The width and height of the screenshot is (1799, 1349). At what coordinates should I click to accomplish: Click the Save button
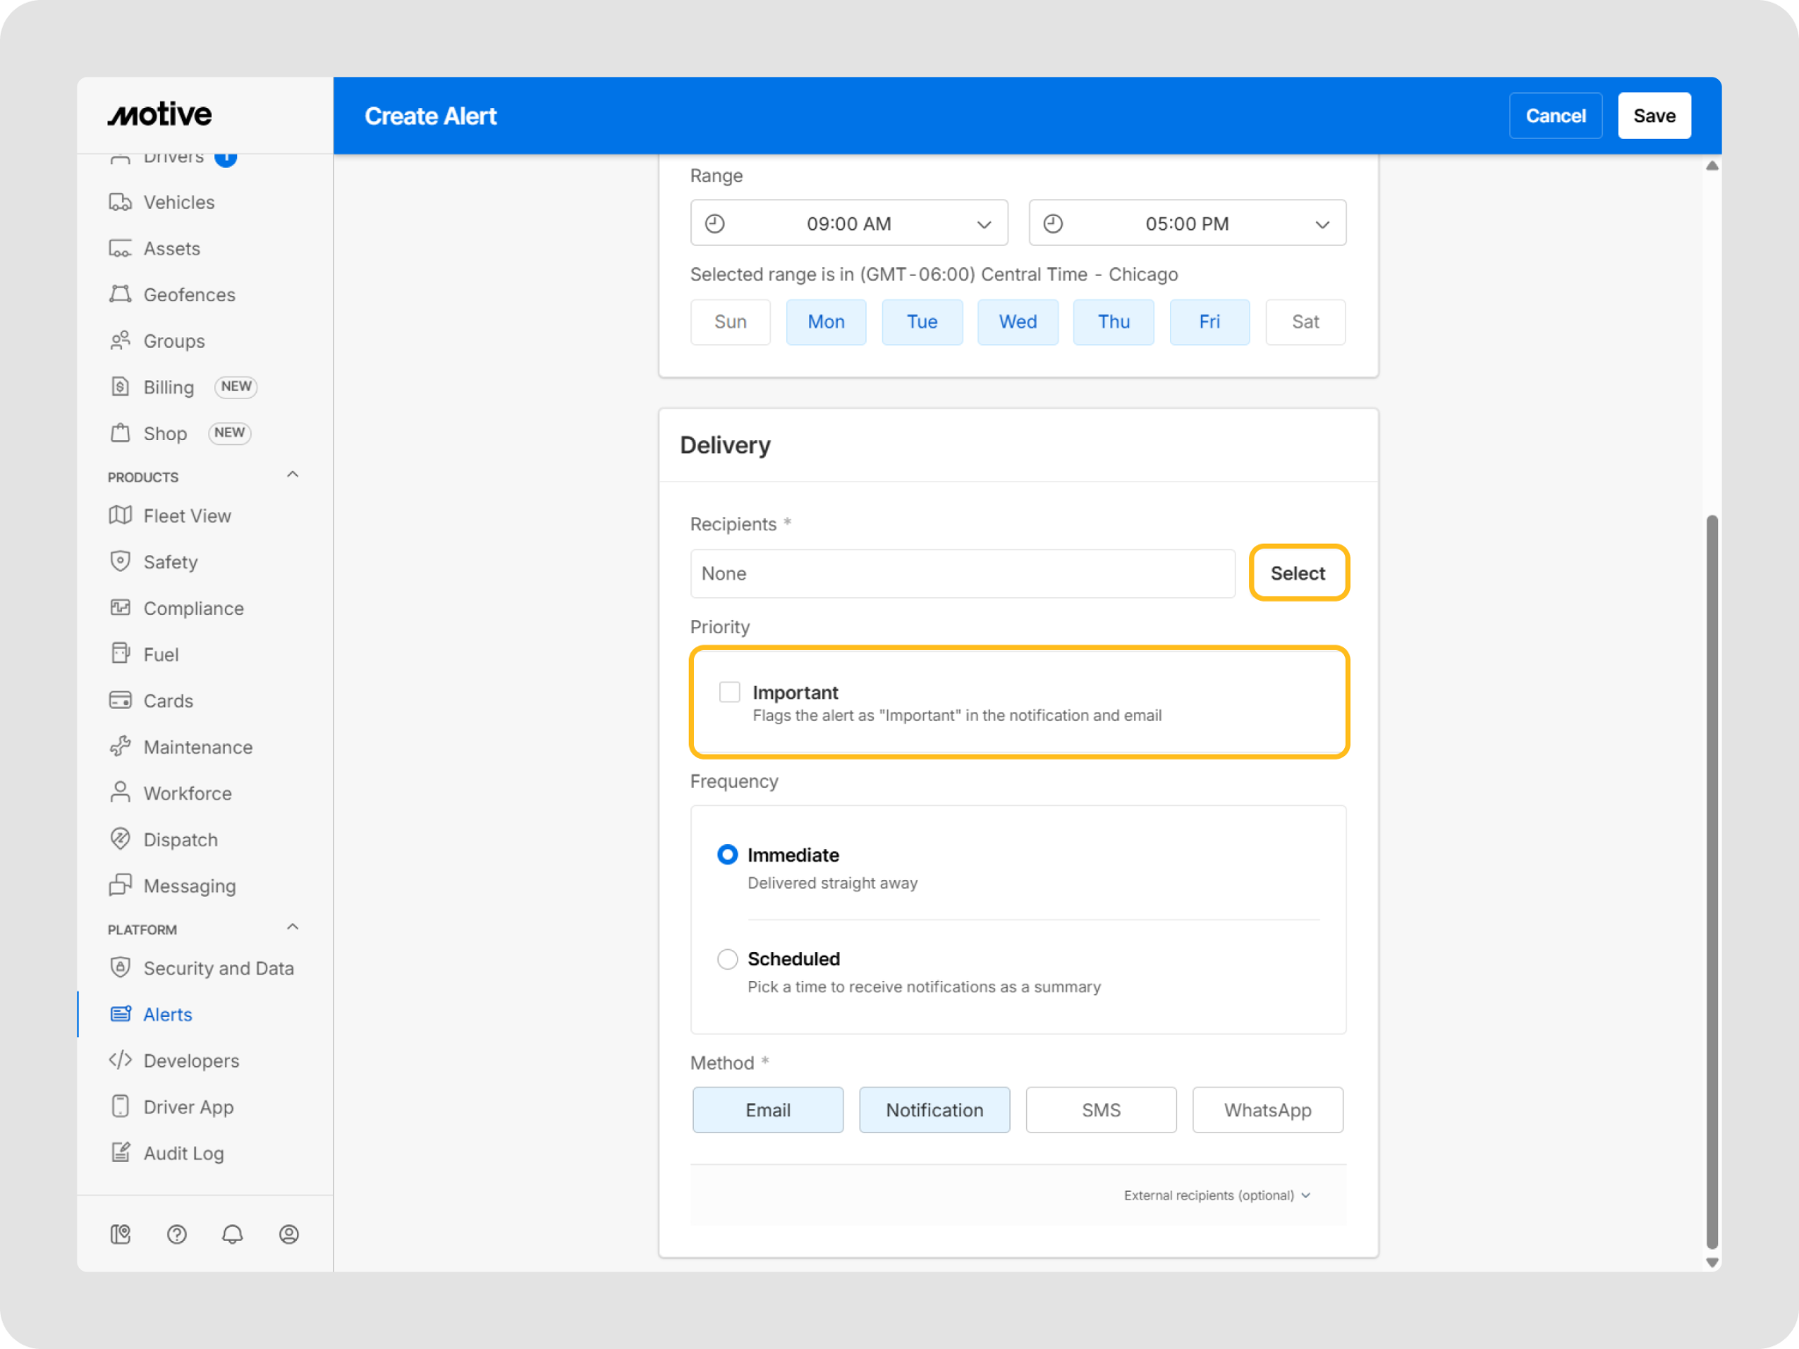(x=1653, y=116)
